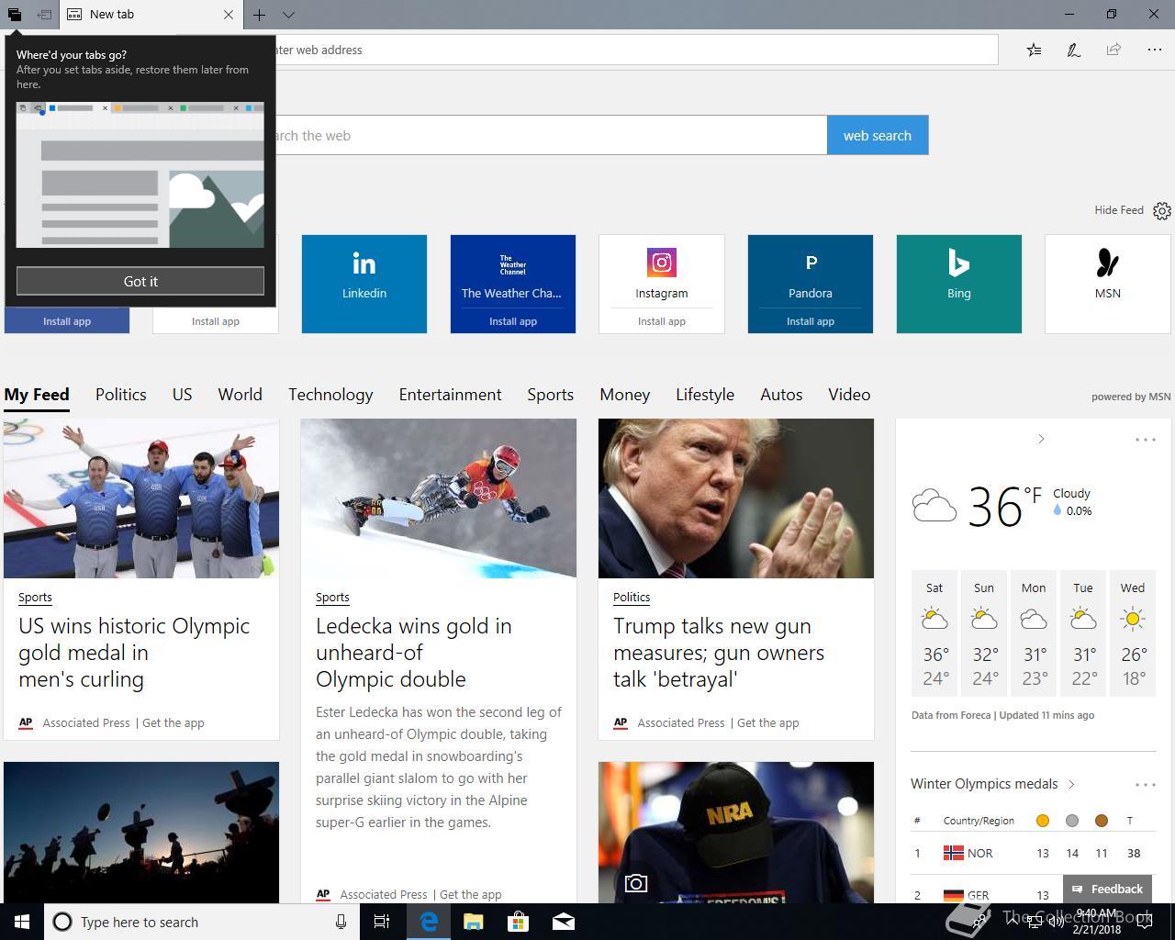Install the Pandora app
This screenshot has height=940, width=1175.
click(x=811, y=321)
